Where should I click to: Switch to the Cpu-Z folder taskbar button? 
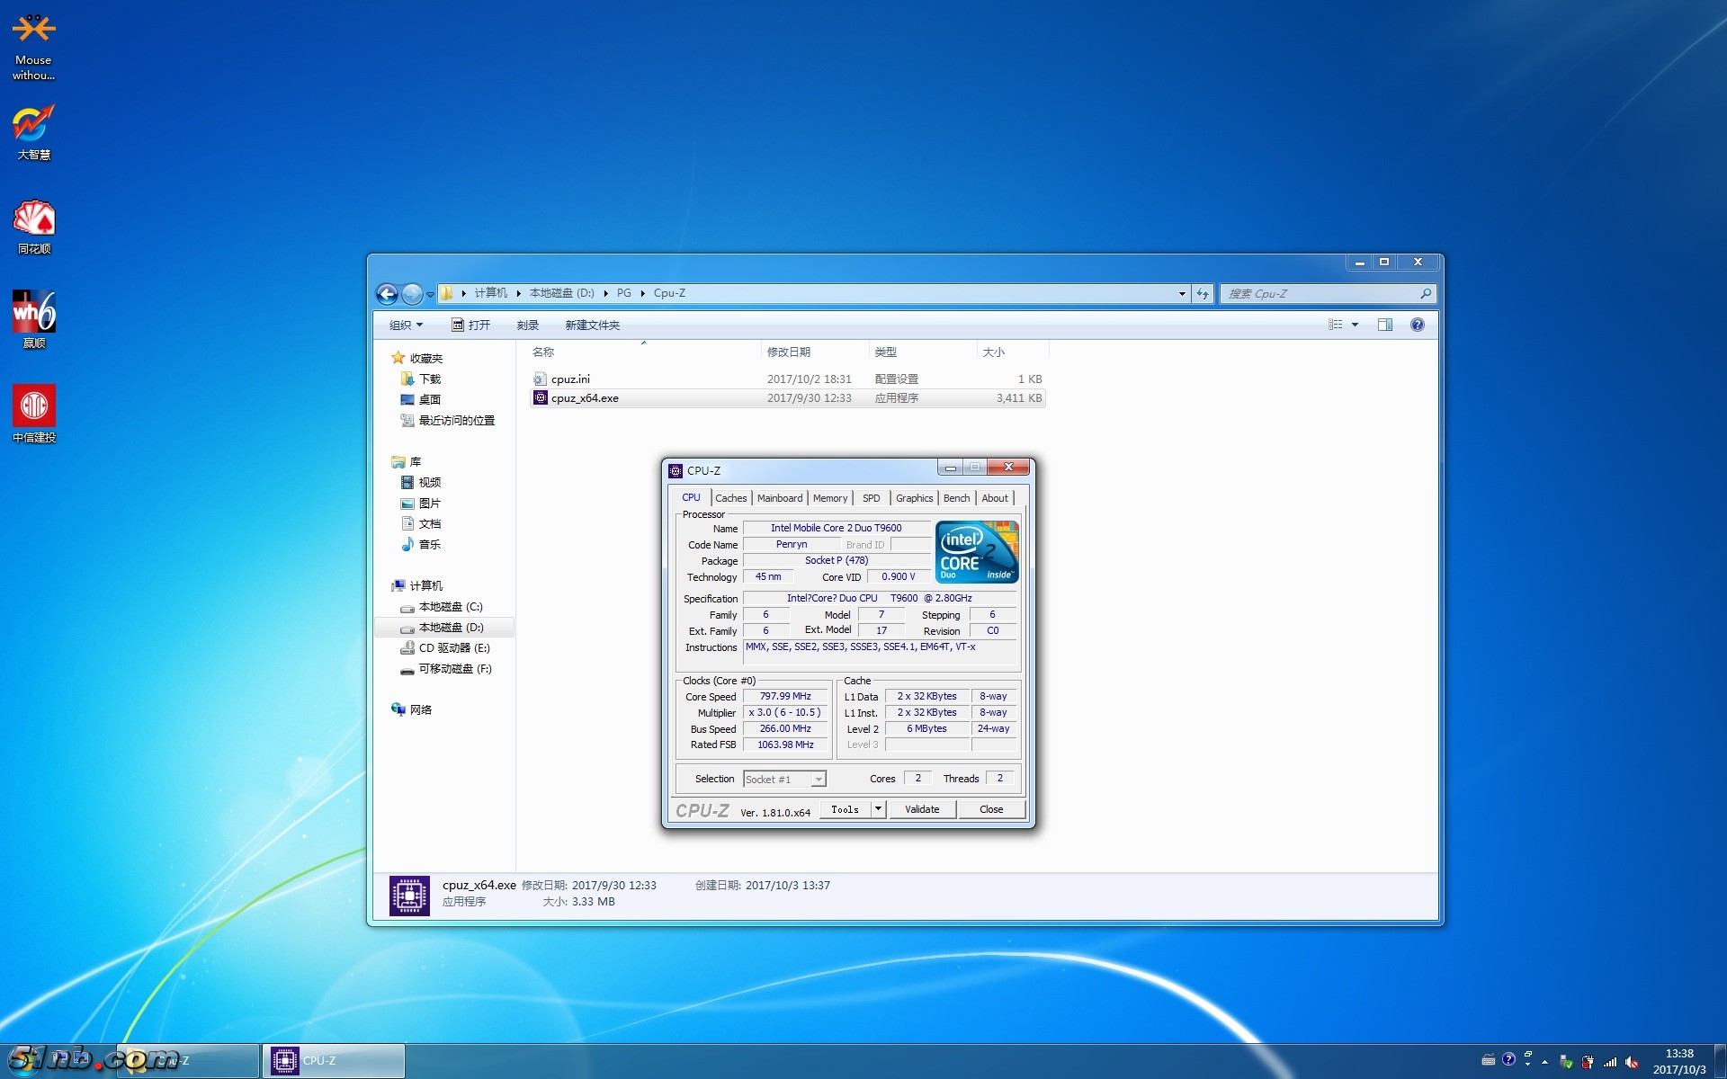point(188,1061)
